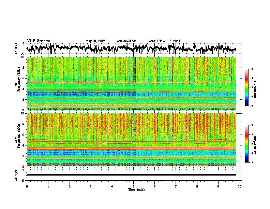Click the "-3" label on ch.2 color bar
The height and width of the screenshot is (209, 270).
coord(251,125)
